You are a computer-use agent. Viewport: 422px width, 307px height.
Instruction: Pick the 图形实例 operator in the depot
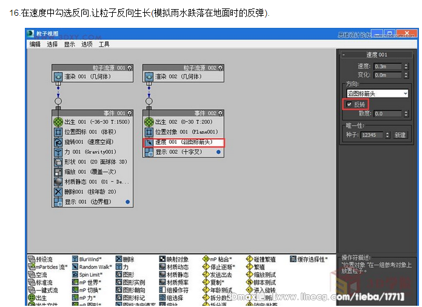130,282
